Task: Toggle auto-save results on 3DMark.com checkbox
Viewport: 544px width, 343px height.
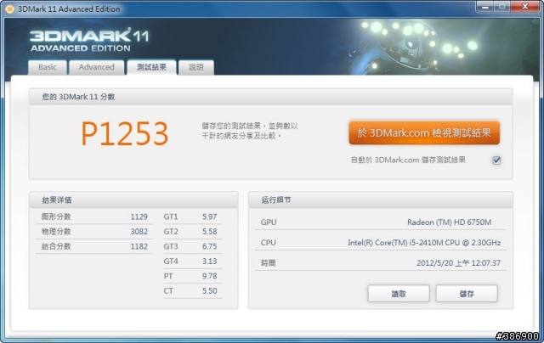Action: pyautogui.click(x=496, y=160)
